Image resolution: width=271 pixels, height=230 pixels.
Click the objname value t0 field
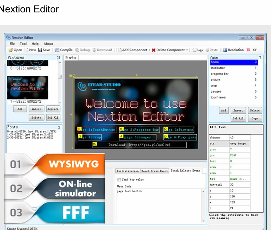[240, 138]
